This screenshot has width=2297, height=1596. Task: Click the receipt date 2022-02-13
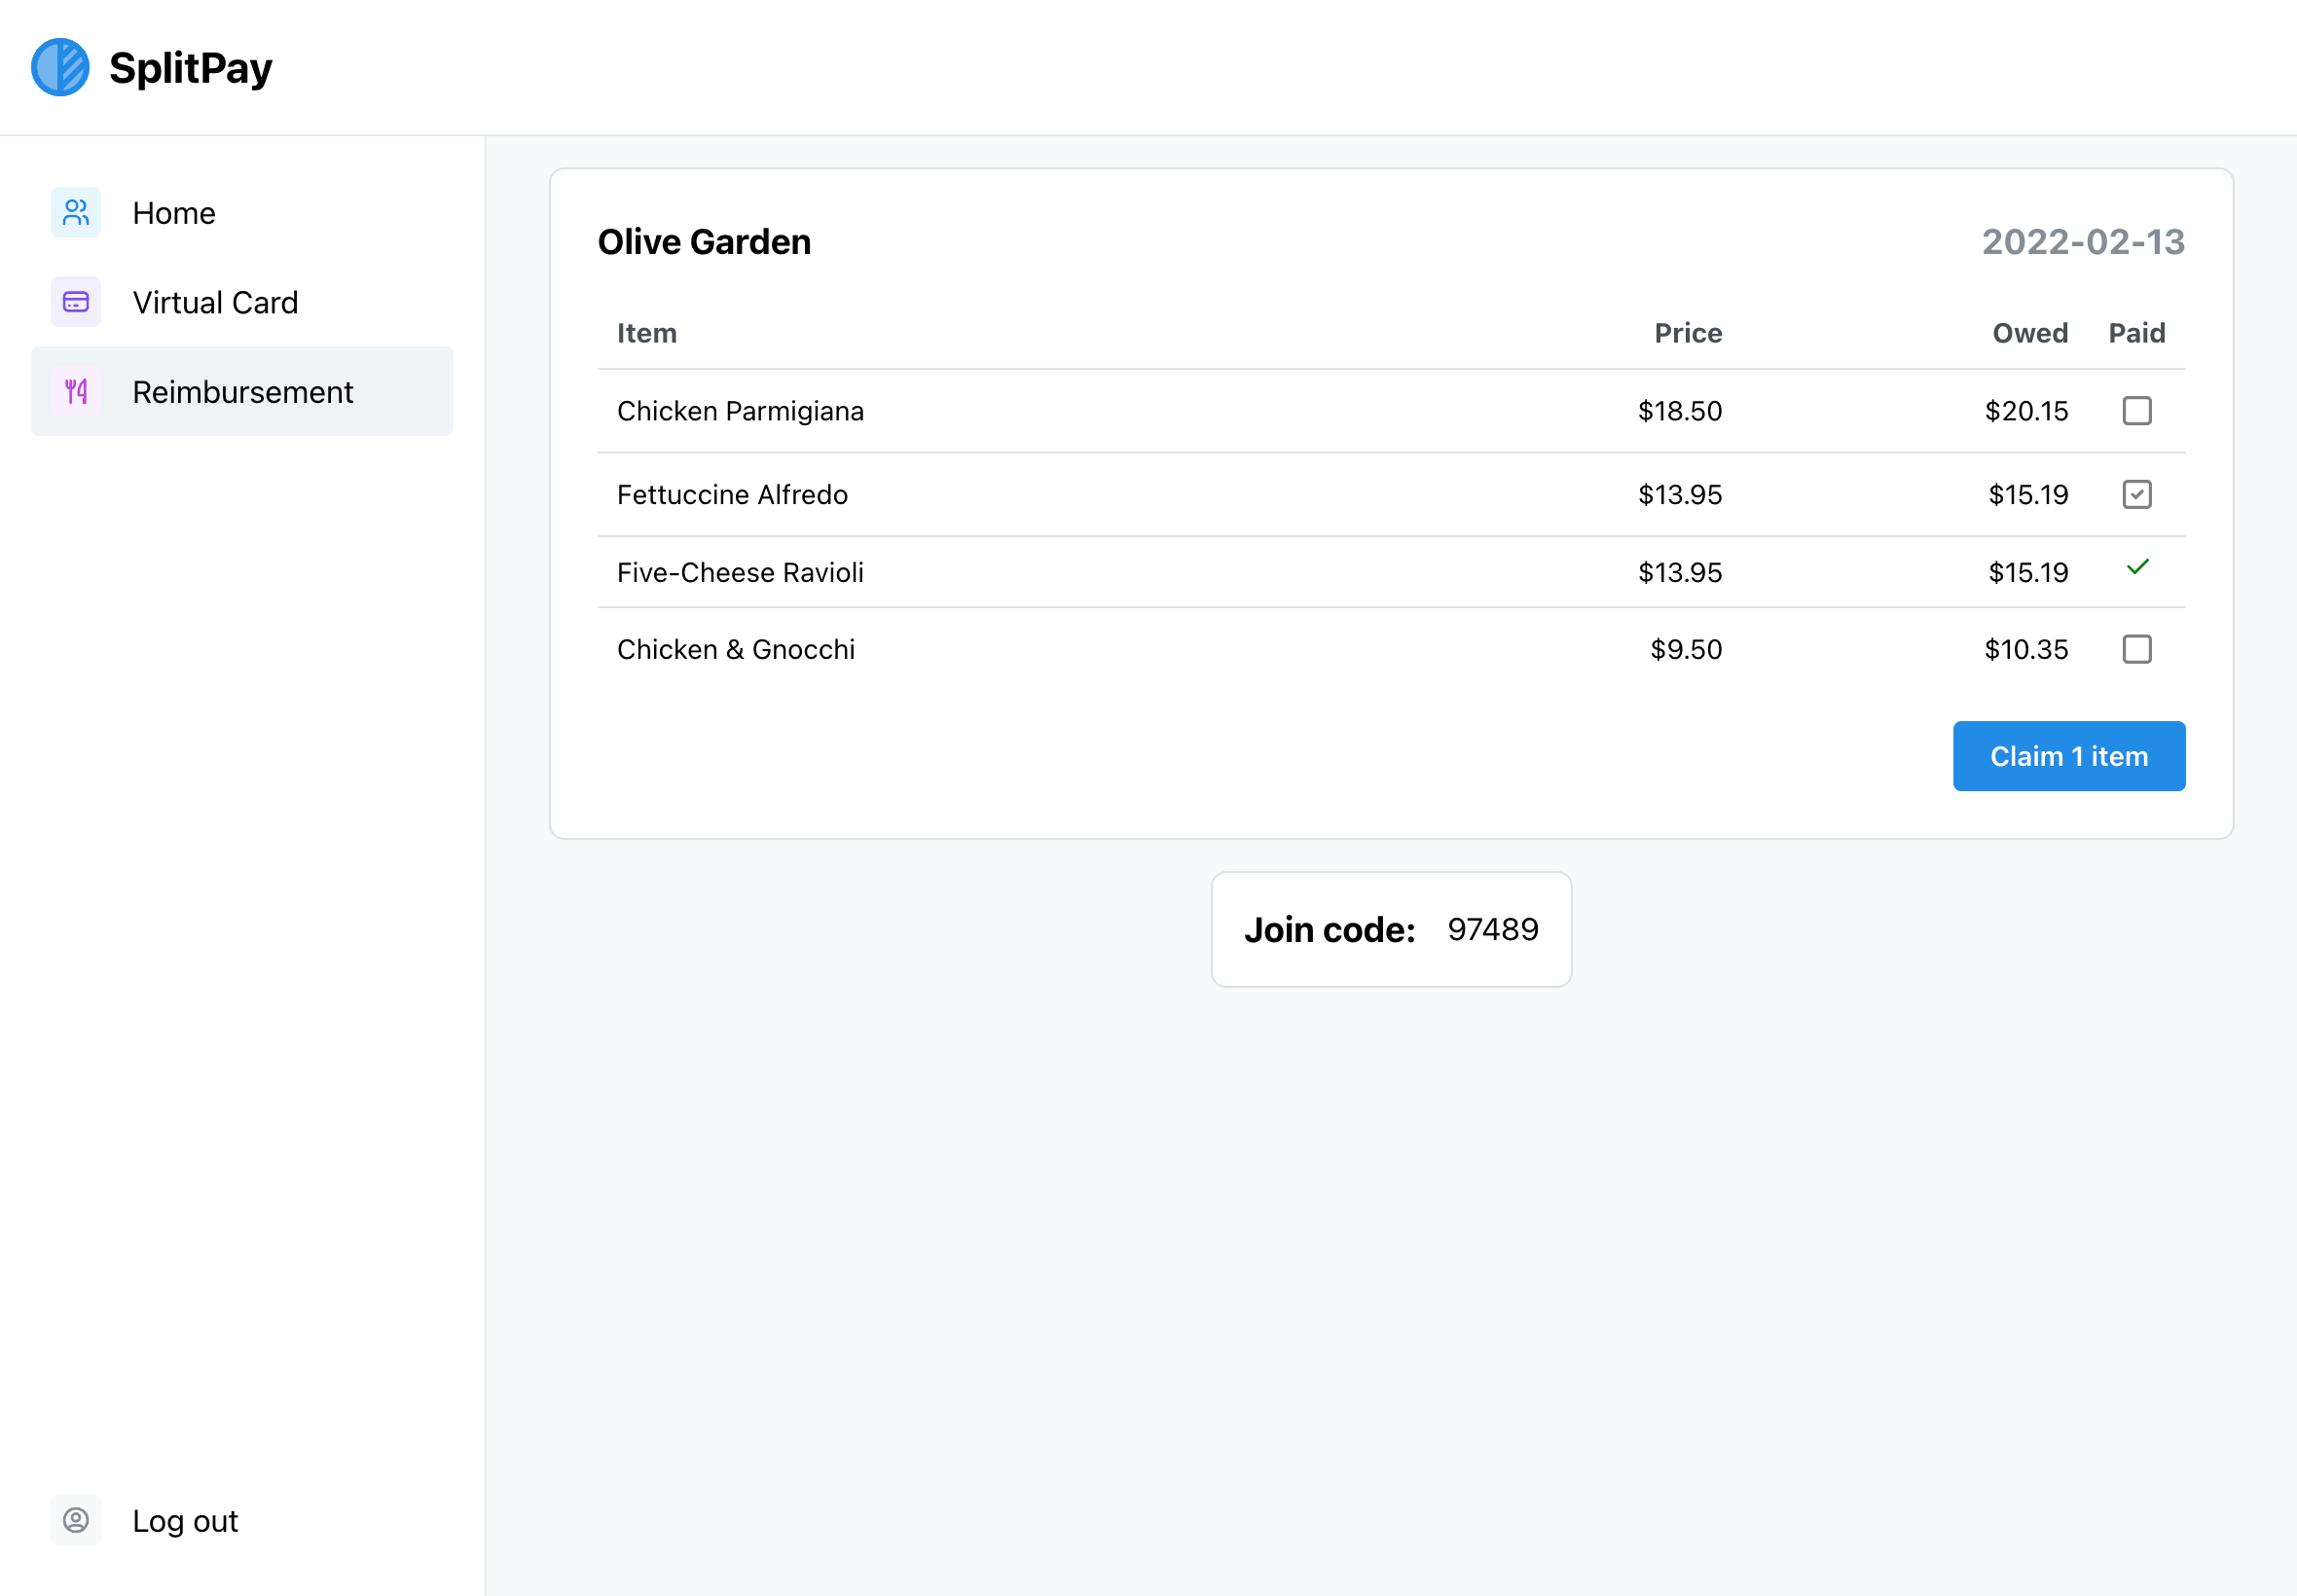[2083, 242]
